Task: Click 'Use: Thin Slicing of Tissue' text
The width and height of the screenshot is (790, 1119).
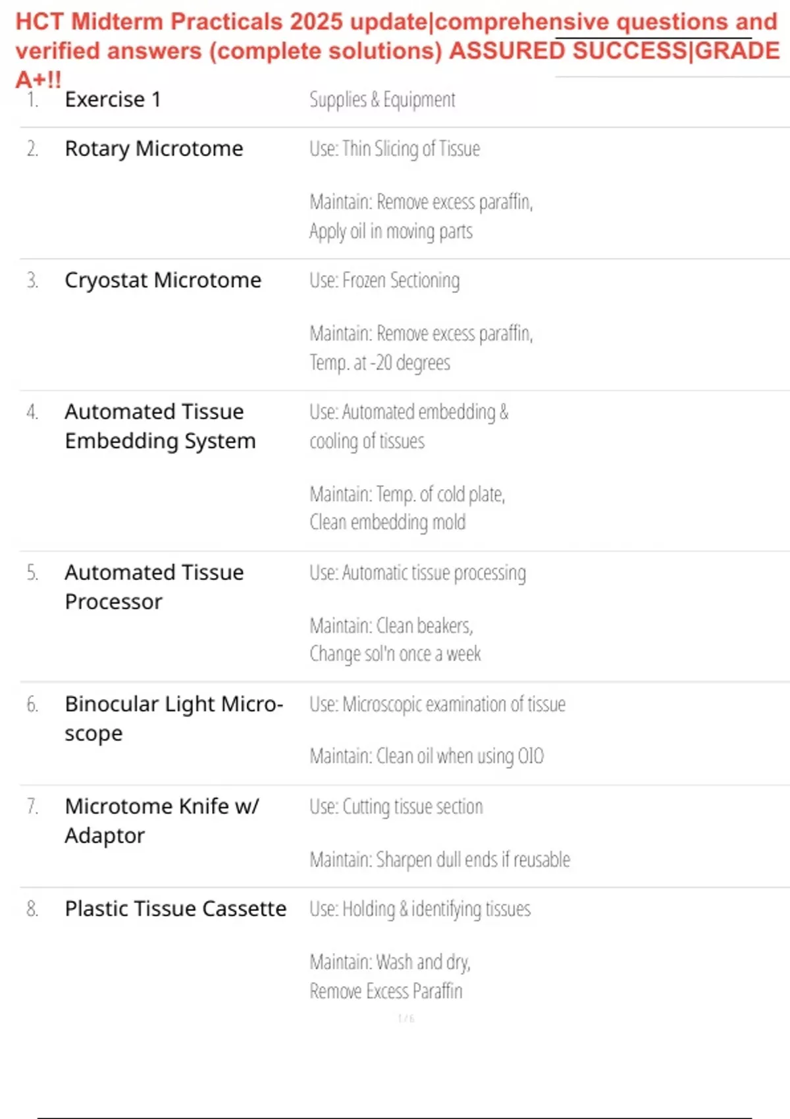Action: (x=394, y=149)
